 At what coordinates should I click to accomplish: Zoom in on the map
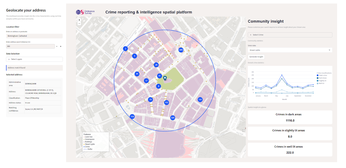(79, 20)
